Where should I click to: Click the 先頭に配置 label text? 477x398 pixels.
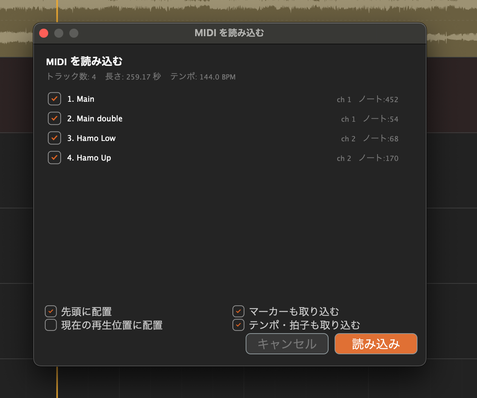click(x=86, y=312)
